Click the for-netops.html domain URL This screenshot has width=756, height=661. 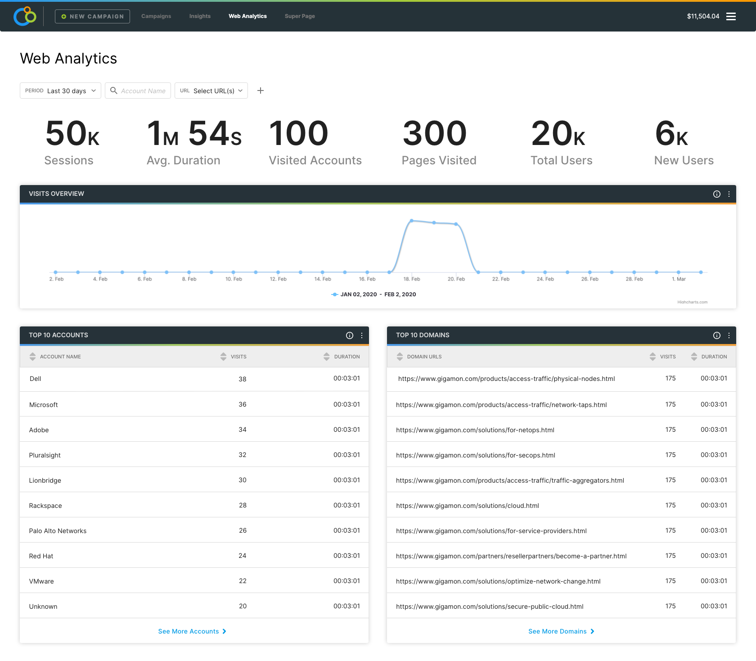pyautogui.click(x=475, y=430)
